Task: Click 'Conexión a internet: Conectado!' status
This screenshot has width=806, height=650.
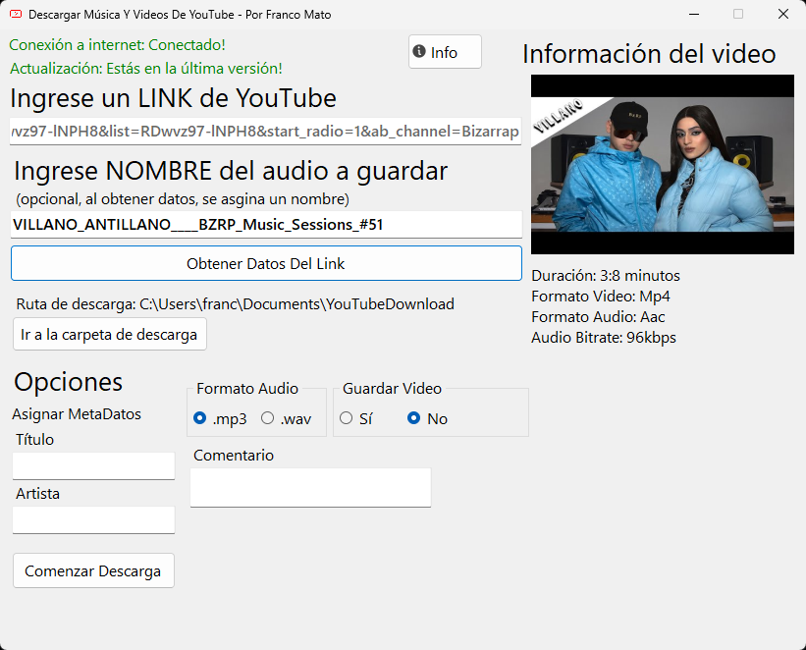Action: (117, 45)
